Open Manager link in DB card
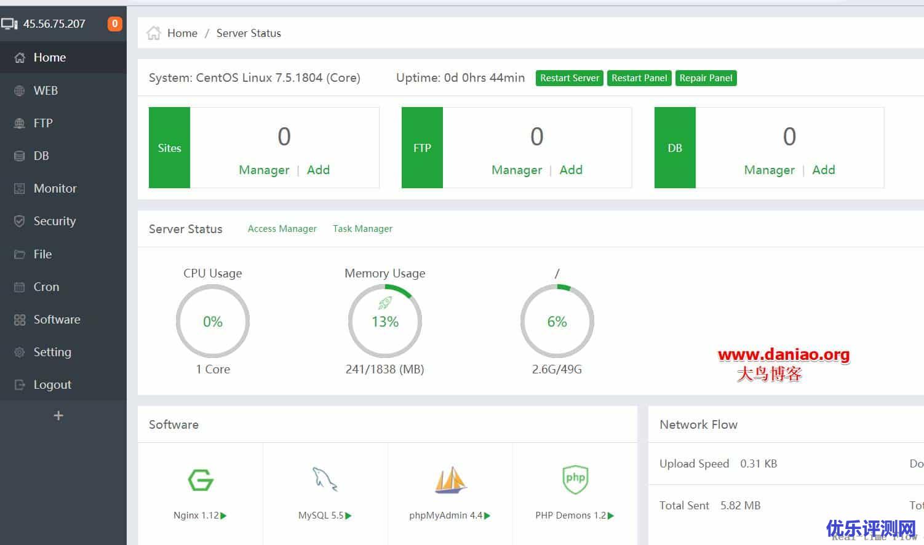Viewport: 924px width, 545px height. tap(770, 170)
